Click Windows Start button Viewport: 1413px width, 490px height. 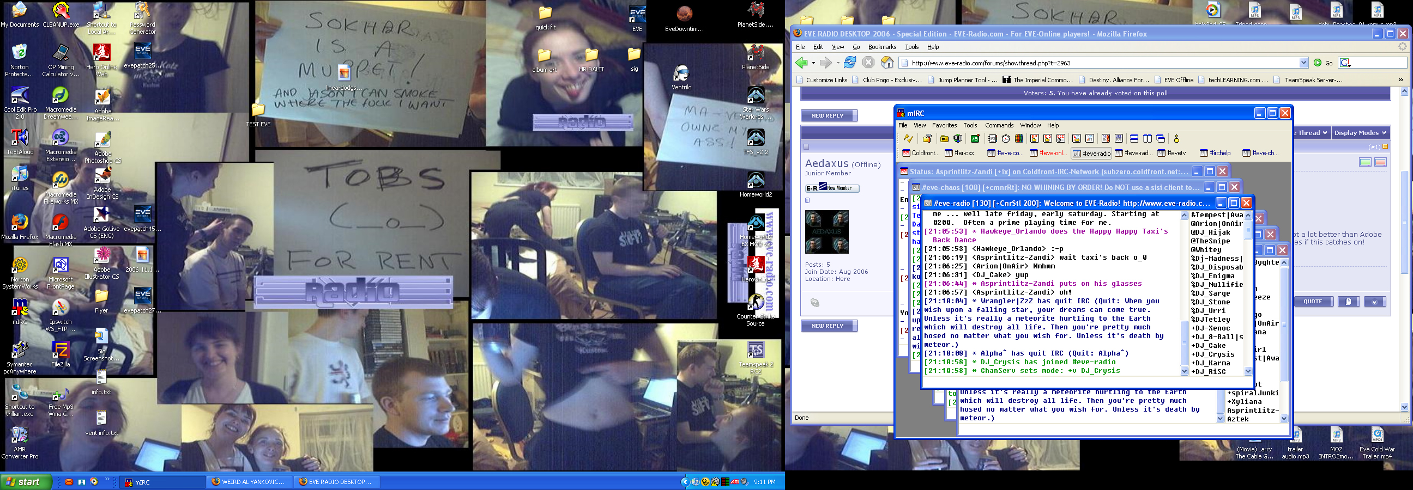click(26, 482)
